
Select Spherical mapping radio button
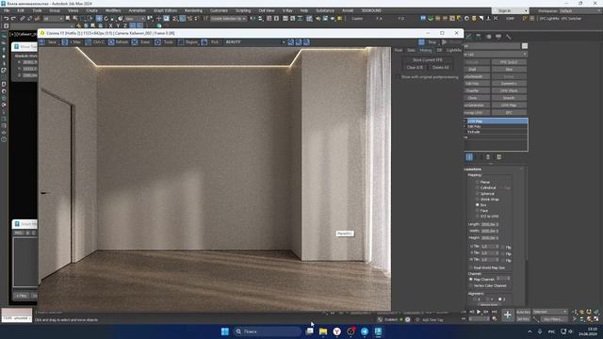478,194
